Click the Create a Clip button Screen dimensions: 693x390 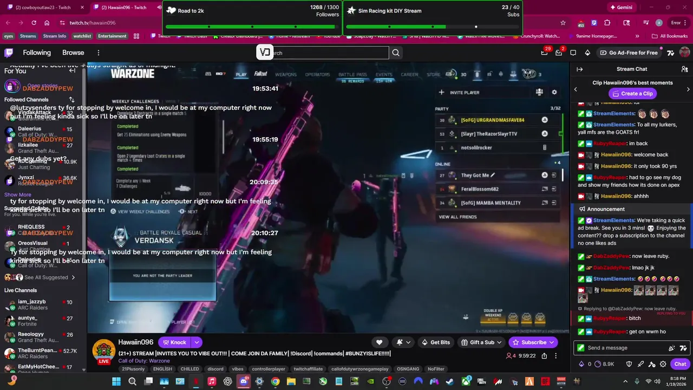click(632, 93)
